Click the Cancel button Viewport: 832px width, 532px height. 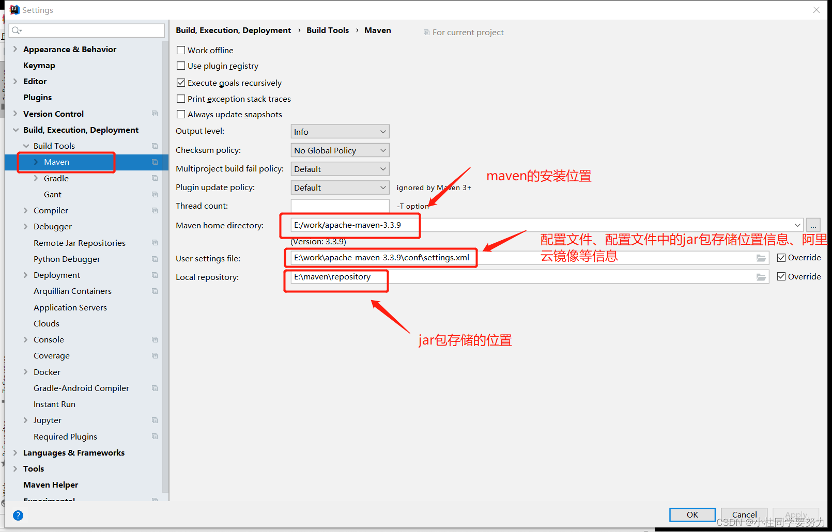744,514
